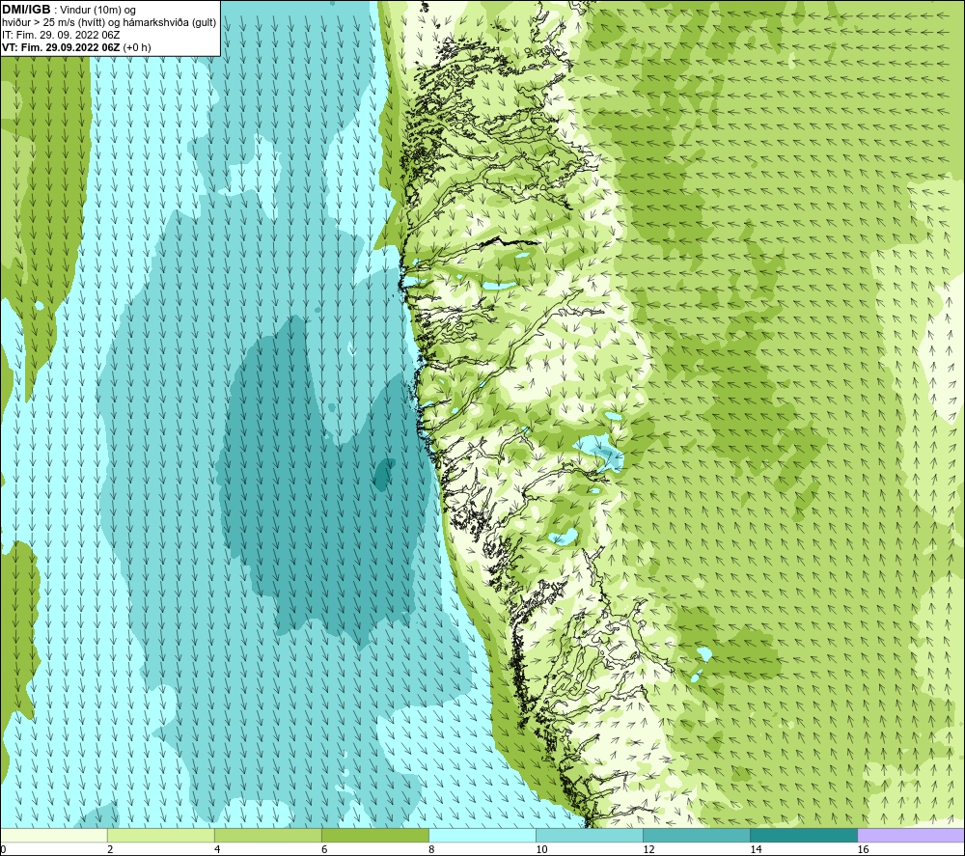
Task: Click the scale label 6
Action: point(324,850)
